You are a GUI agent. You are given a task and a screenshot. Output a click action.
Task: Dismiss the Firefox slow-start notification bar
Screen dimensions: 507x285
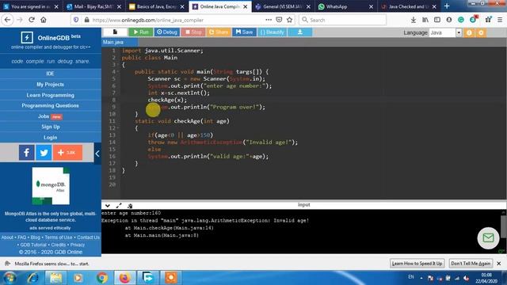click(499, 264)
